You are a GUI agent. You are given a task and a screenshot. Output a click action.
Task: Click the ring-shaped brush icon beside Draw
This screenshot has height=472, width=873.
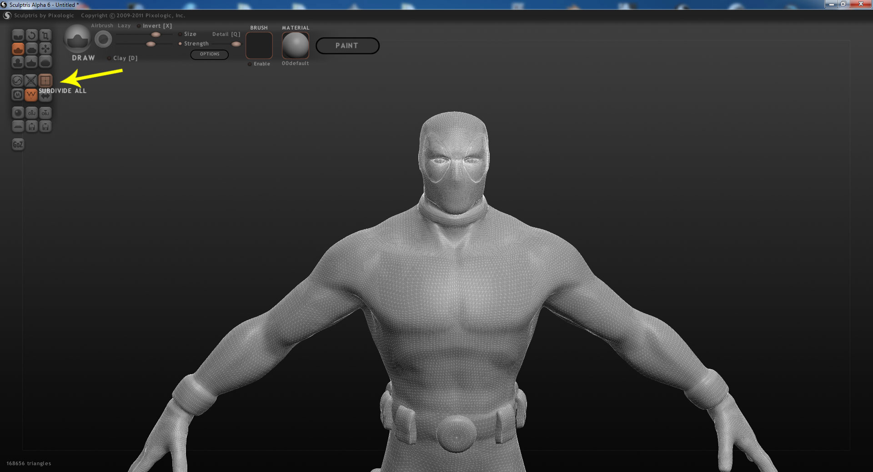(x=103, y=40)
